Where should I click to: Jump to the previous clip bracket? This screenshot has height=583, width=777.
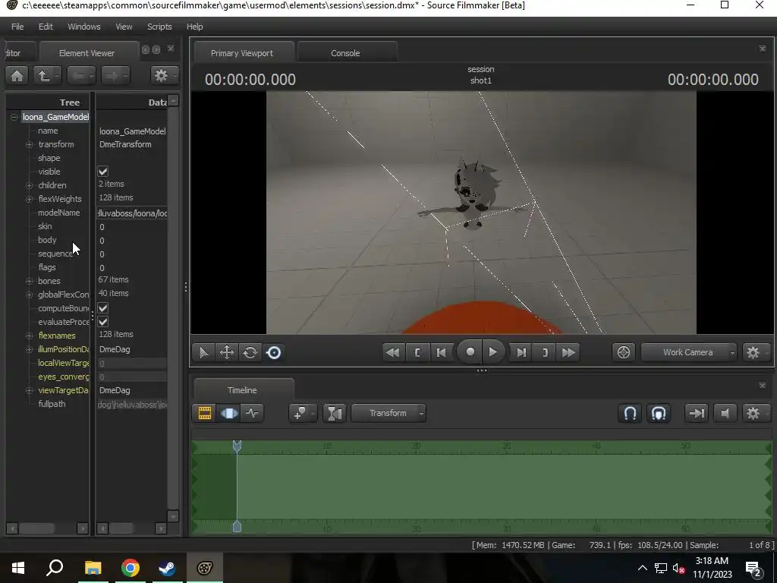(417, 352)
